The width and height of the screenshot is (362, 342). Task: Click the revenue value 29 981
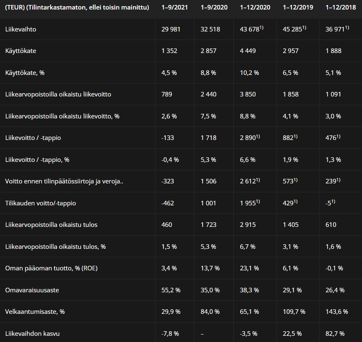coord(171,29)
